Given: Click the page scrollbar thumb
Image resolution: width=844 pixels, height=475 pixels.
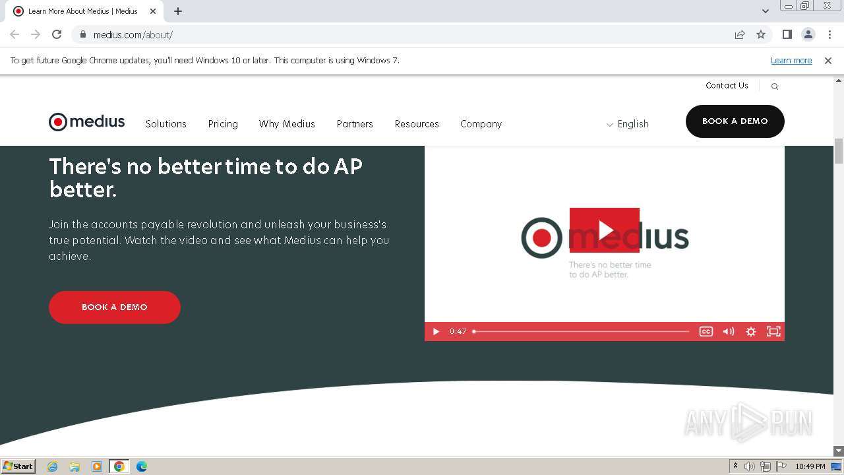Looking at the screenshot, I should coord(839,151).
